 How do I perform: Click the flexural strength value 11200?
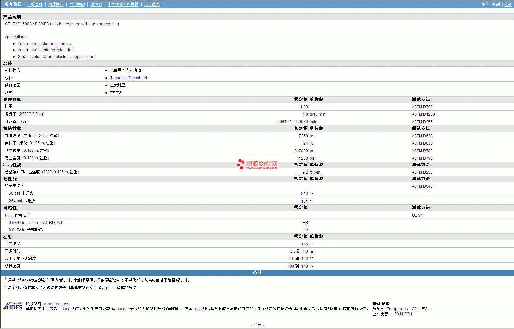click(302, 158)
